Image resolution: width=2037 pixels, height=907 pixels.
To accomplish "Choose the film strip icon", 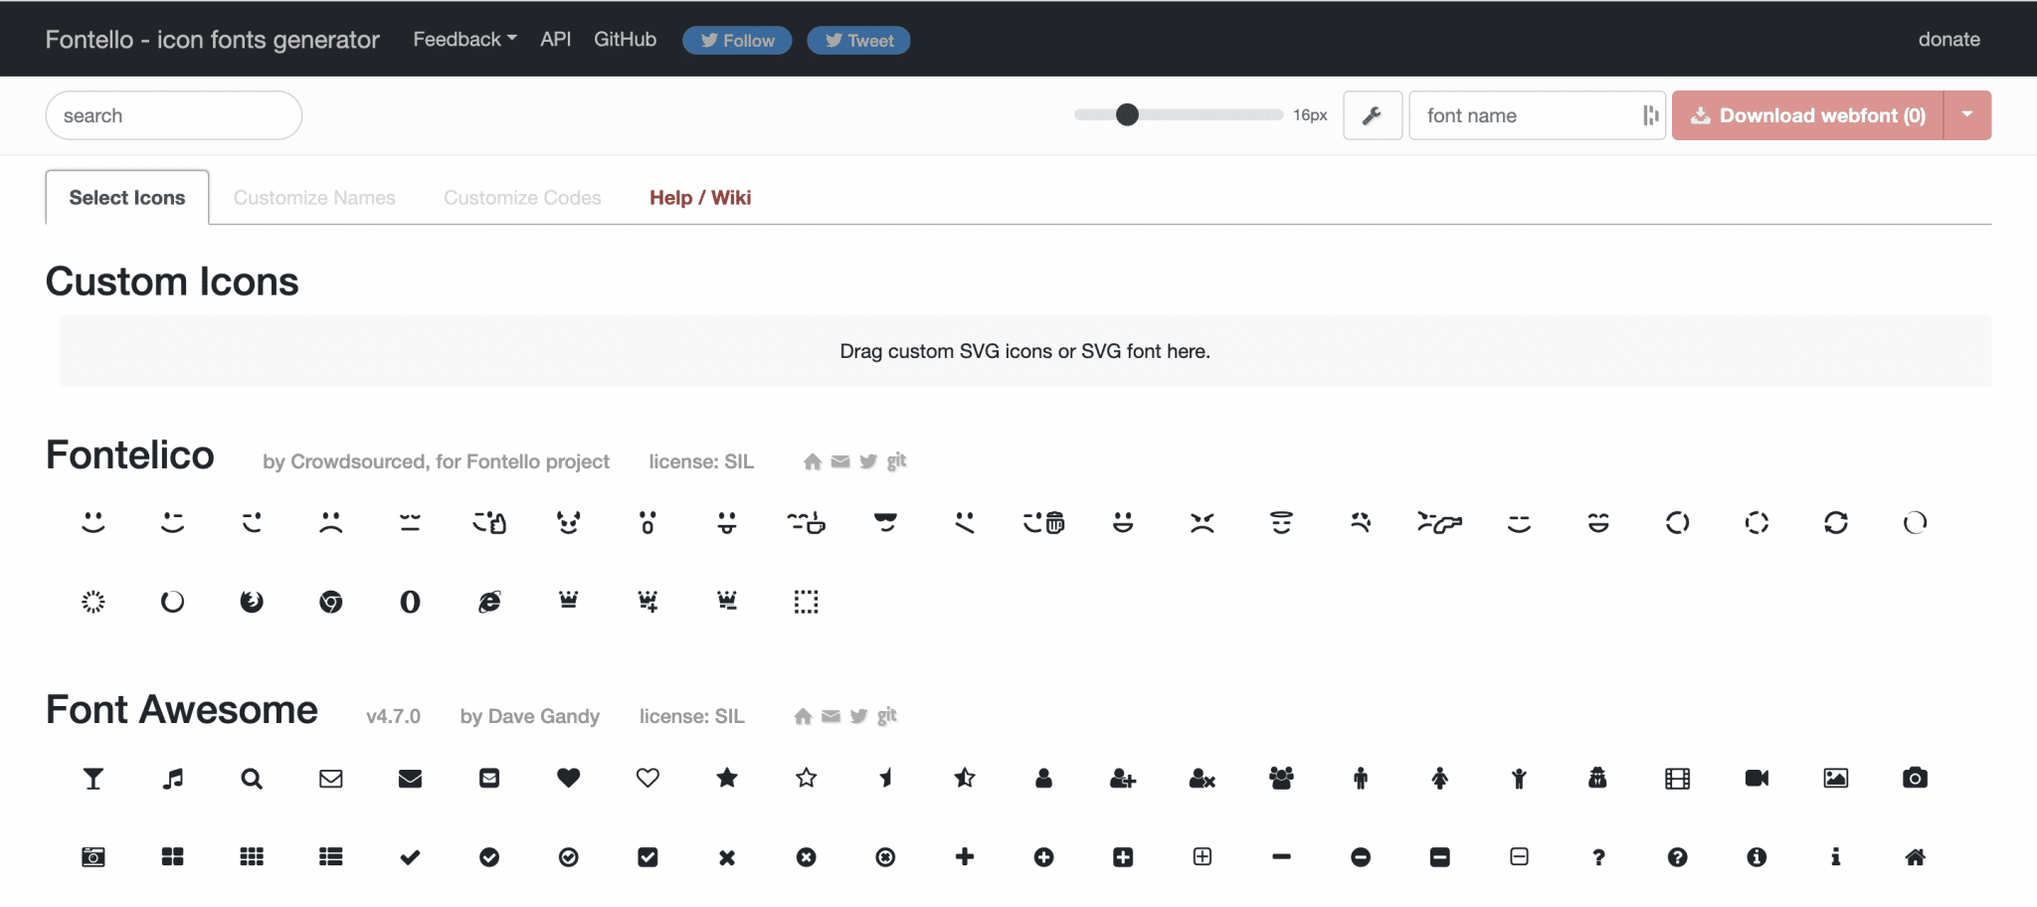I will pos(1677,778).
